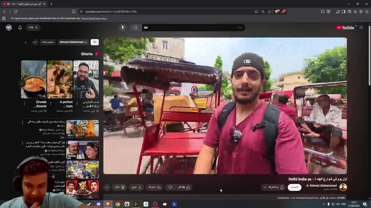The image size is (371, 208).
Task: Click the Download button under the video
Action: tap(136, 187)
